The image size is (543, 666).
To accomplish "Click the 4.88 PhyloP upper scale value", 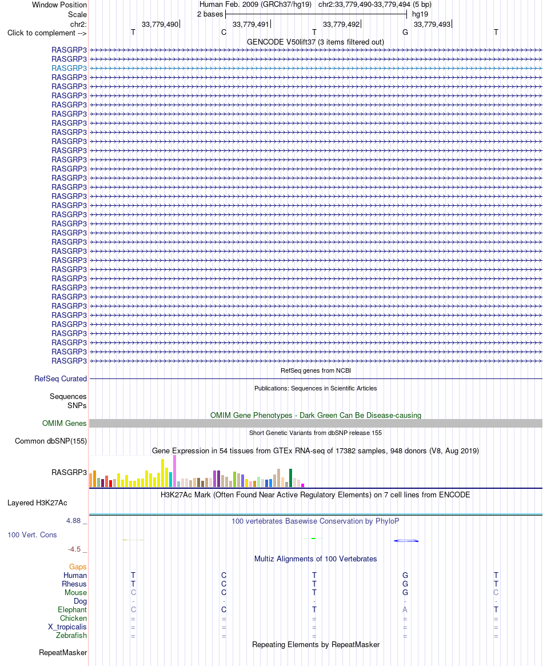I will (x=73, y=521).
